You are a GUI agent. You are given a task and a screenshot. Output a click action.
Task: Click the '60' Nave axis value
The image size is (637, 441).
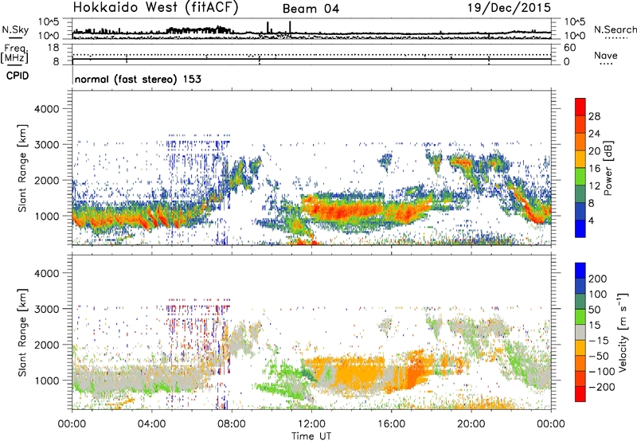(x=570, y=48)
